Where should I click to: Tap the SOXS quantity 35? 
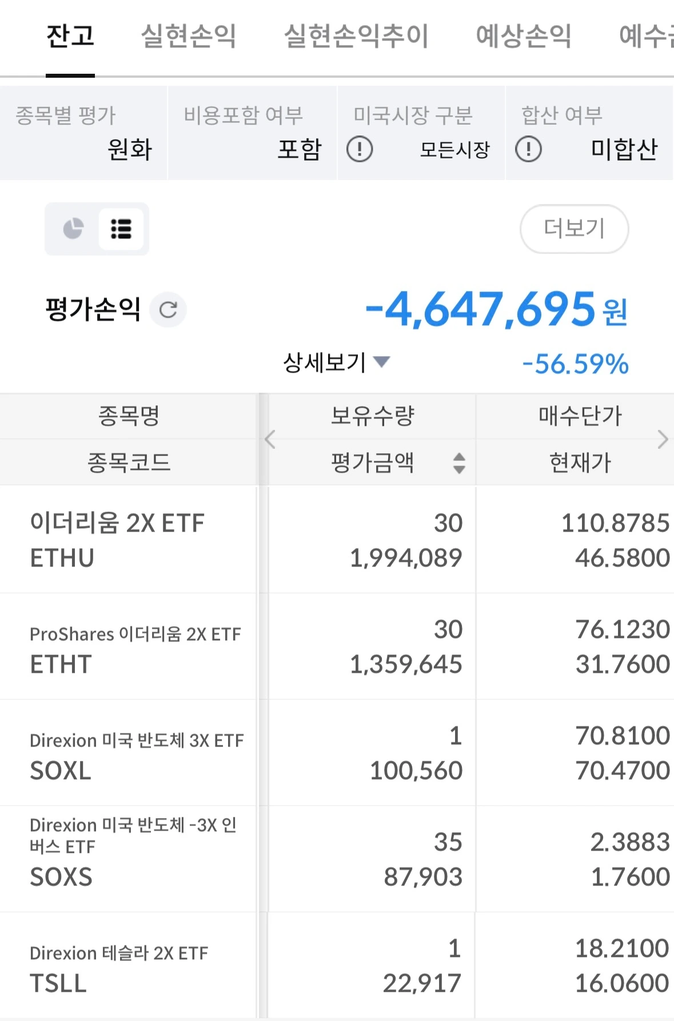448,841
